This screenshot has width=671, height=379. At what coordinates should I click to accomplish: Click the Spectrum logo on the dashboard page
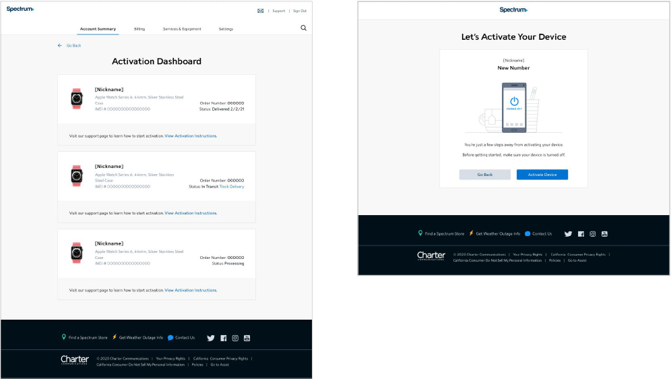20,9
